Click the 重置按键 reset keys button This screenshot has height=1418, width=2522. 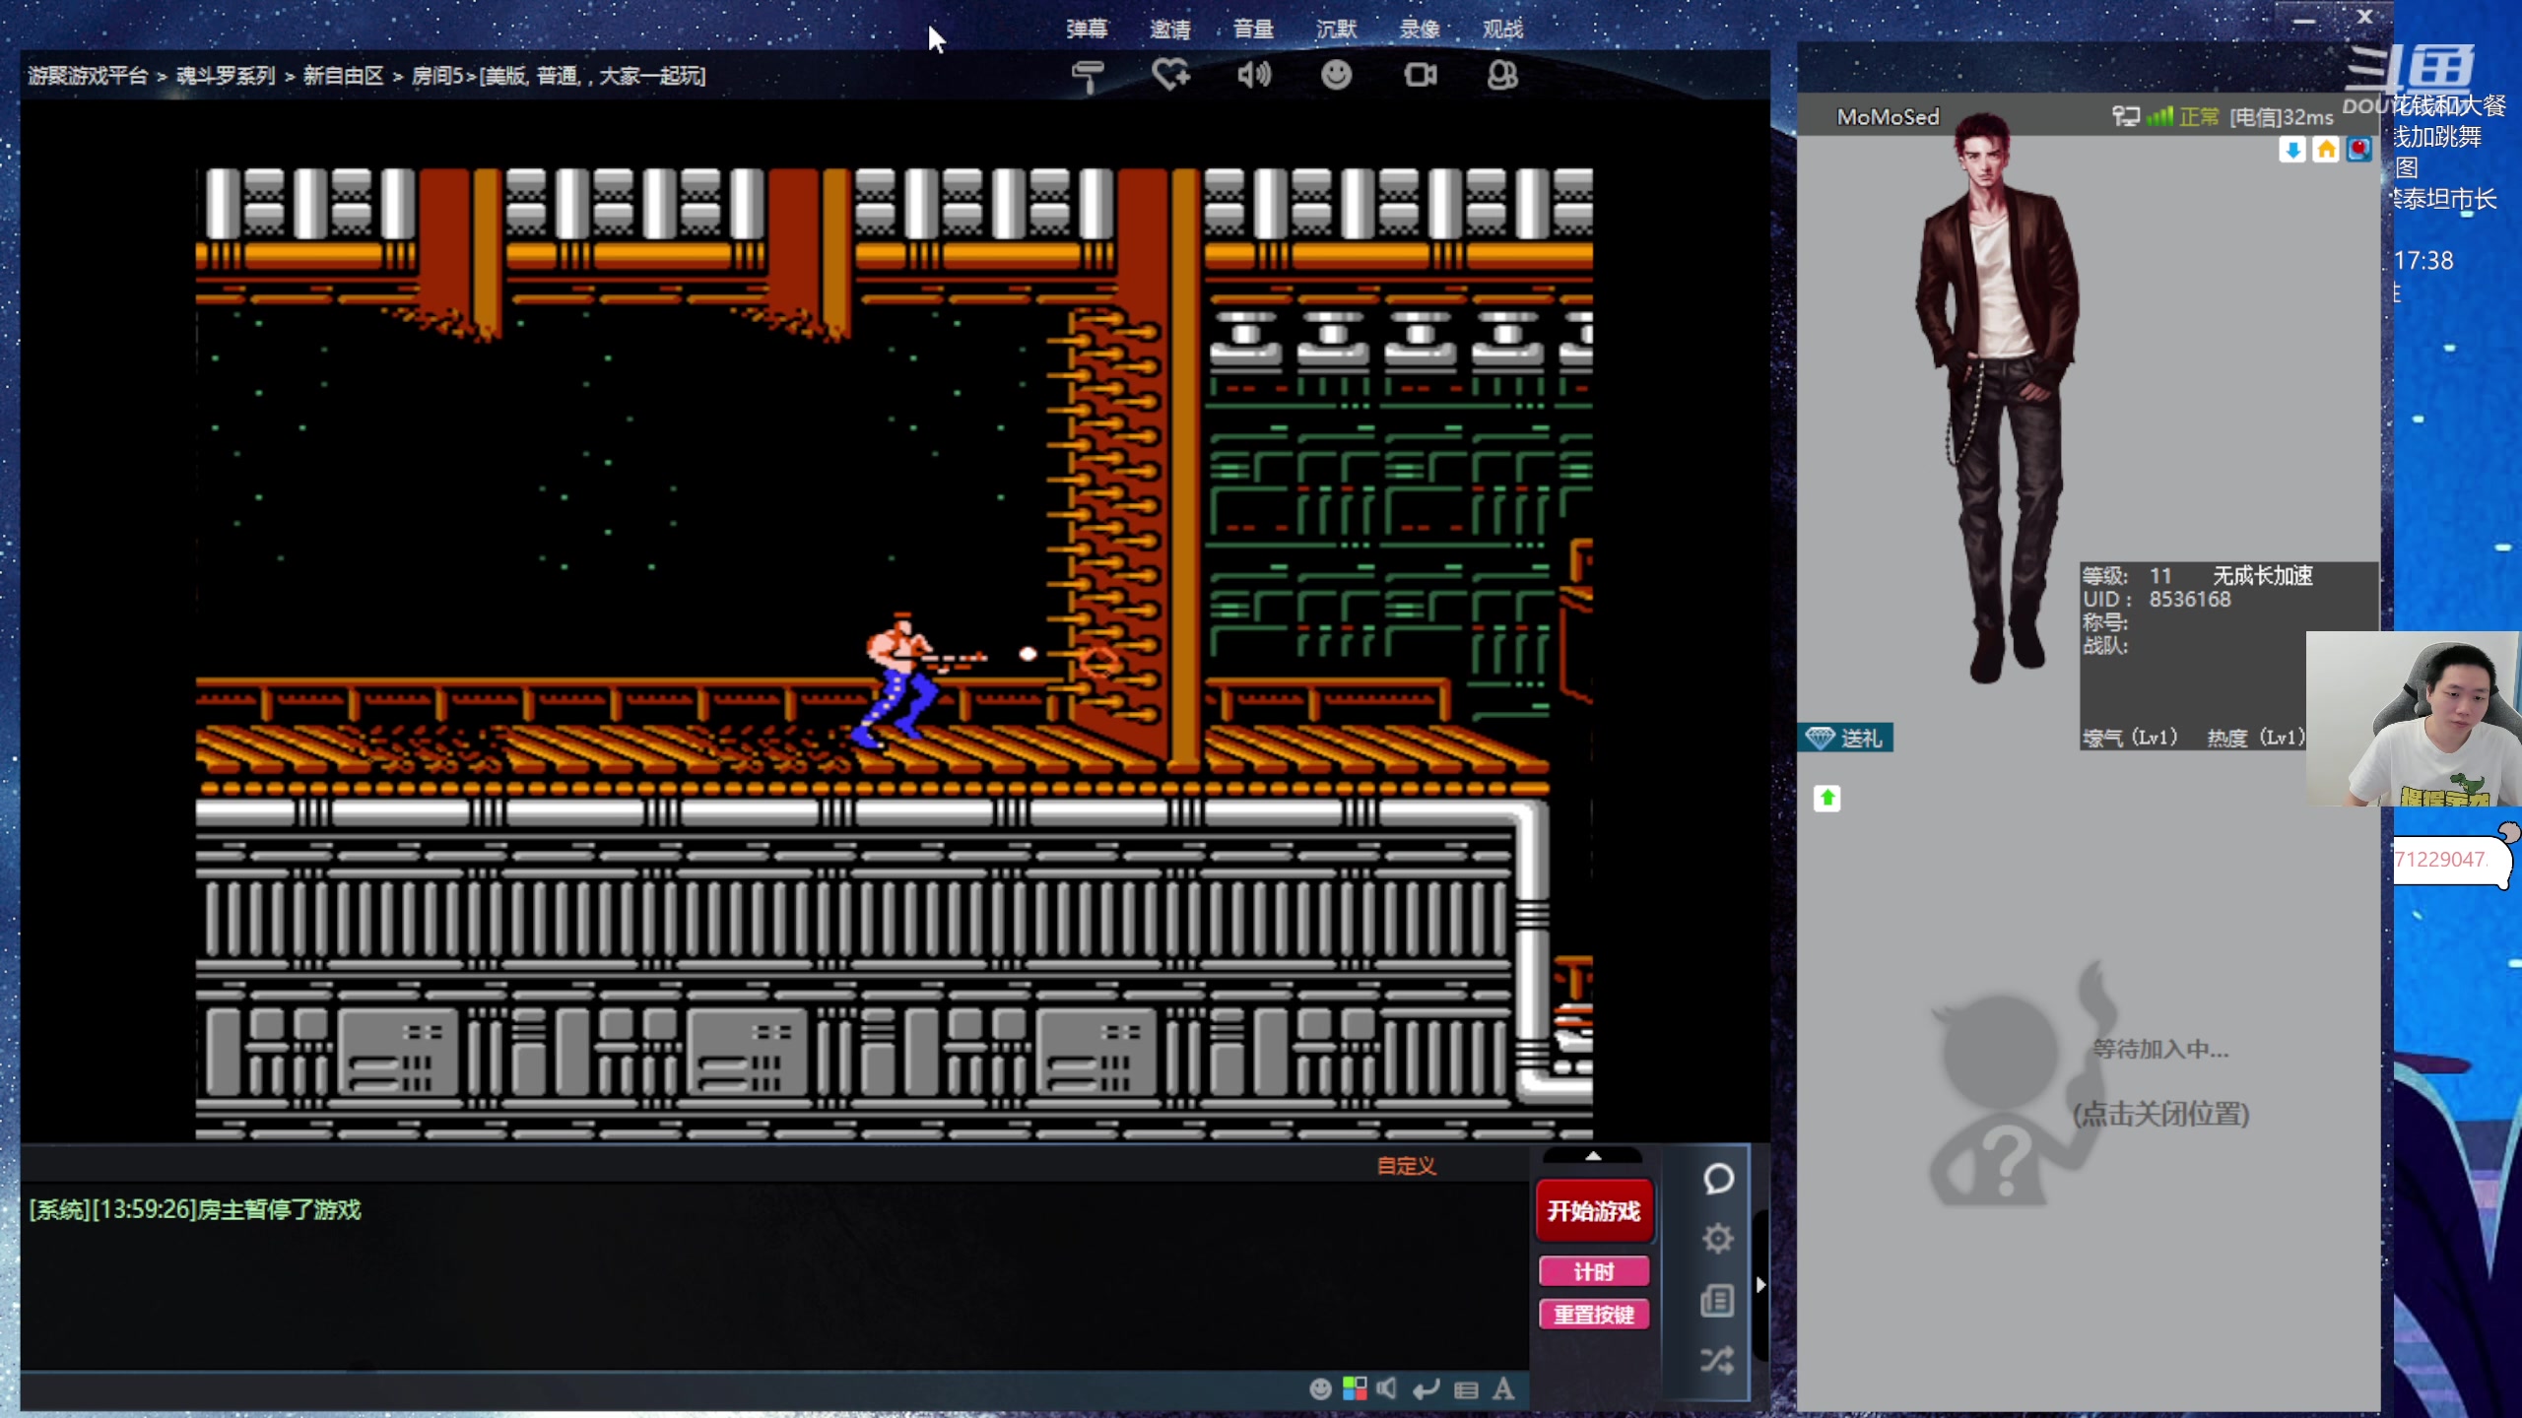(1594, 1315)
